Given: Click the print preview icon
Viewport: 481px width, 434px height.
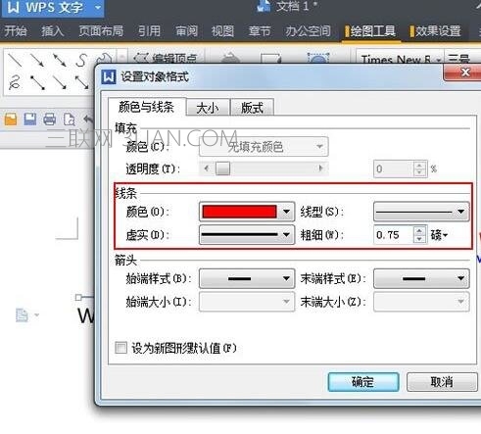Looking at the screenshot, I should point(69,120).
